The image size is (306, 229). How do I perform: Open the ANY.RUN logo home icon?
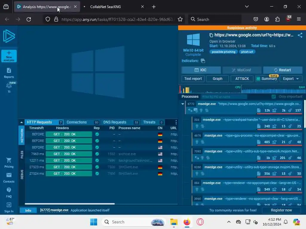coord(9,36)
